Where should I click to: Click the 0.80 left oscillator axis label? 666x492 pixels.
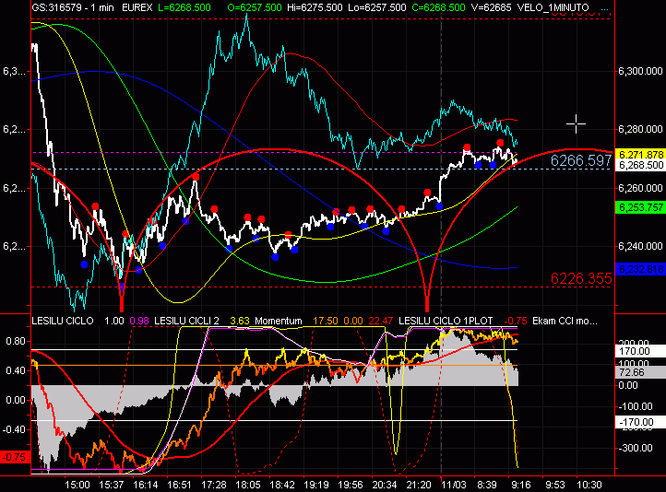[16, 341]
